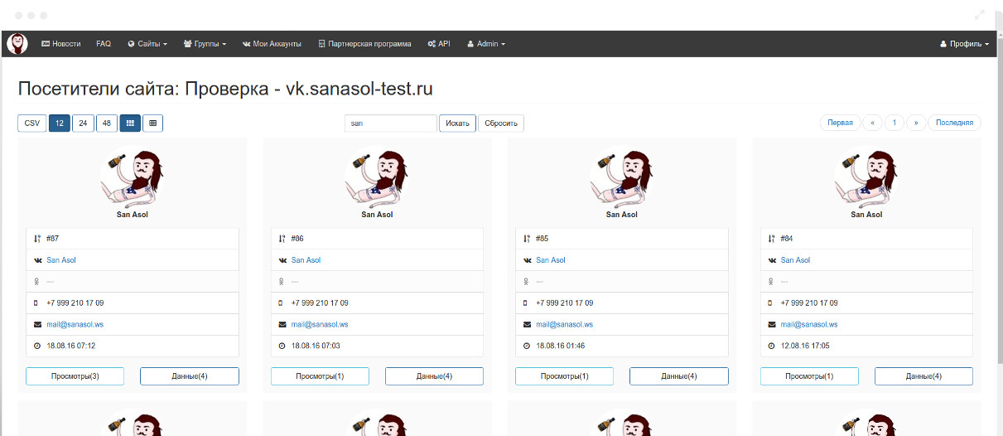Click the sort number icon beside #87
The image size is (1003, 436).
pos(37,239)
